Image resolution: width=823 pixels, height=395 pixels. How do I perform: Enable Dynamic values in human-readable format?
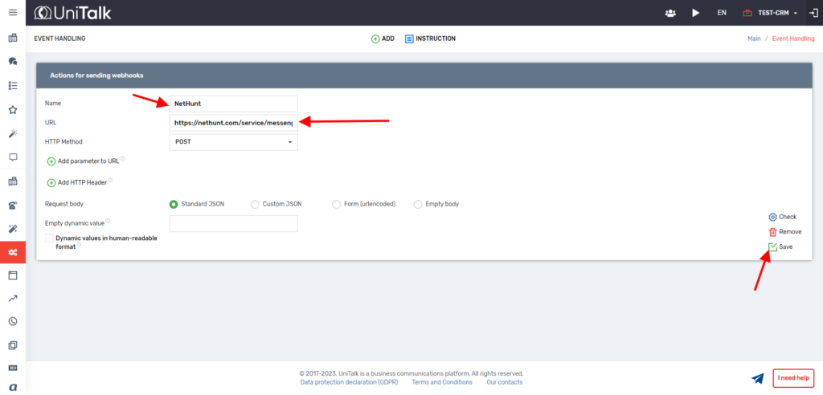50,238
